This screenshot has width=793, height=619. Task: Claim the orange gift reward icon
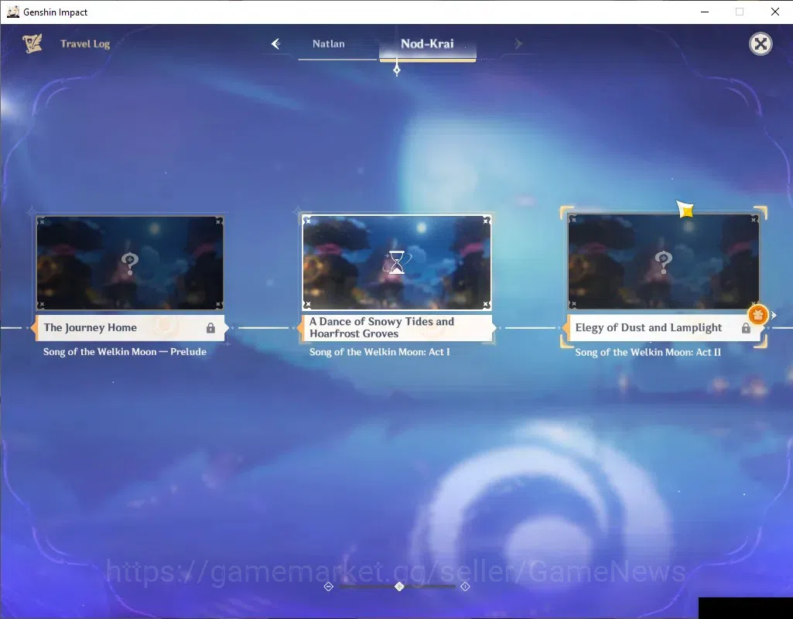click(757, 315)
